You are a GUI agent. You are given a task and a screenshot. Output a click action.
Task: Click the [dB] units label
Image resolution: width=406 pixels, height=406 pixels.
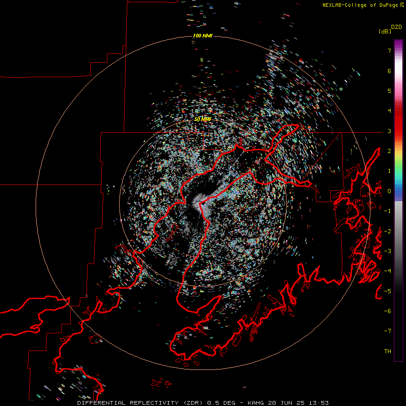pos(385,32)
